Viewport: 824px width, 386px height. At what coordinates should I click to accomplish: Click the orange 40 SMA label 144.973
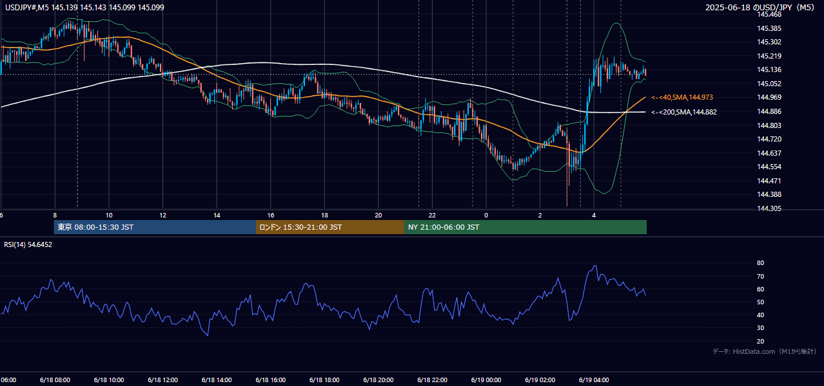coord(682,97)
